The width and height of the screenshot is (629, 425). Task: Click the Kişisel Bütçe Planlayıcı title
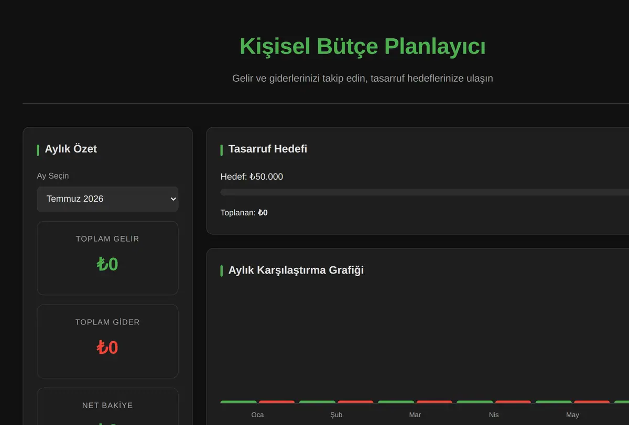click(363, 46)
